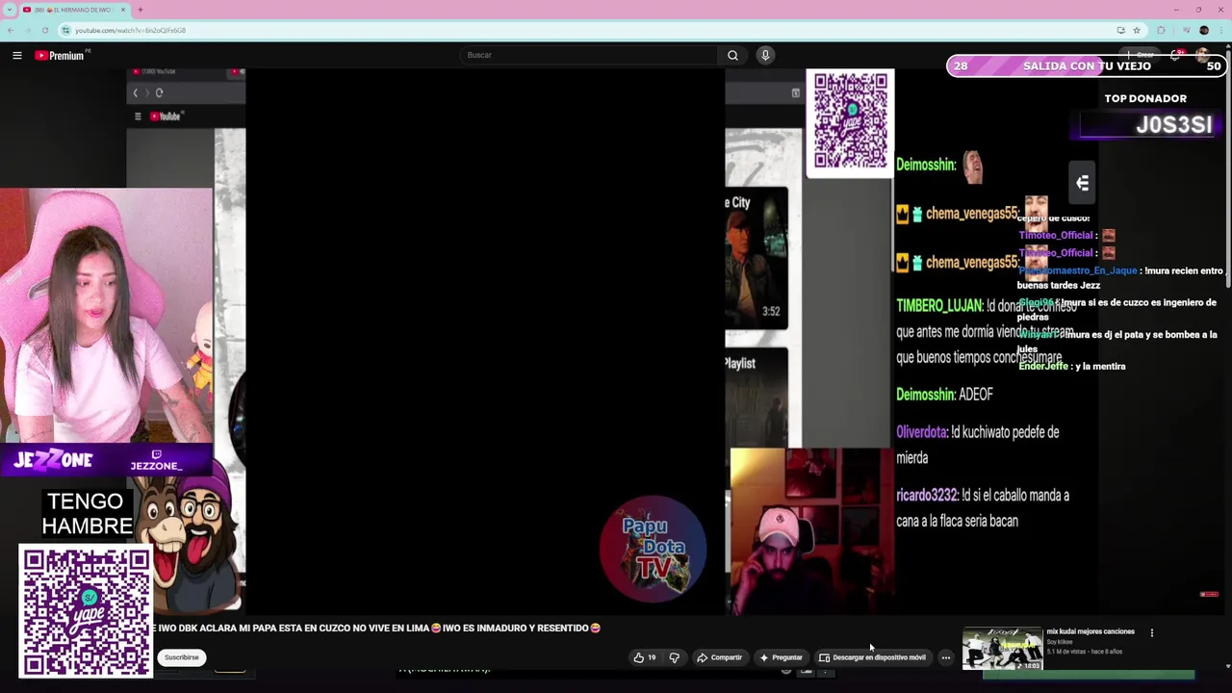1232x693 pixels.
Task: Click the Preguntar ask button
Action: click(x=781, y=657)
